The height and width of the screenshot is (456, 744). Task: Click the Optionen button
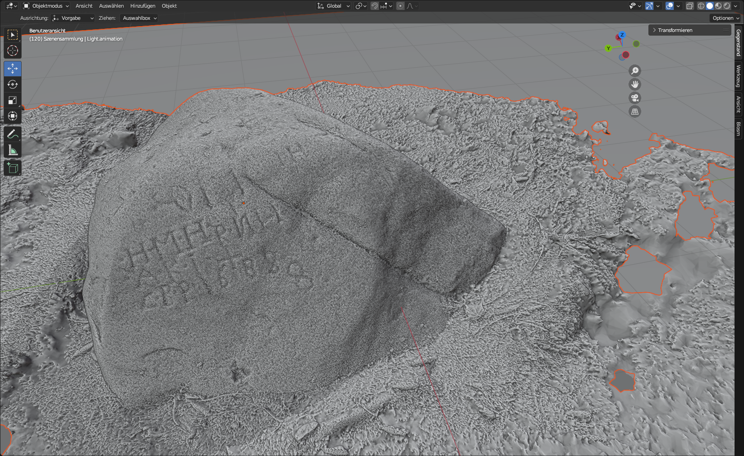click(x=726, y=18)
